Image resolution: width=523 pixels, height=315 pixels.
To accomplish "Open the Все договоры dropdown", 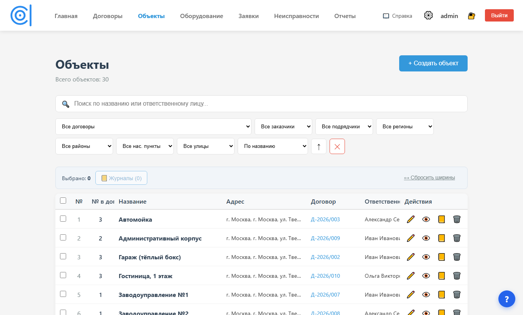I will pyautogui.click(x=153, y=127).
